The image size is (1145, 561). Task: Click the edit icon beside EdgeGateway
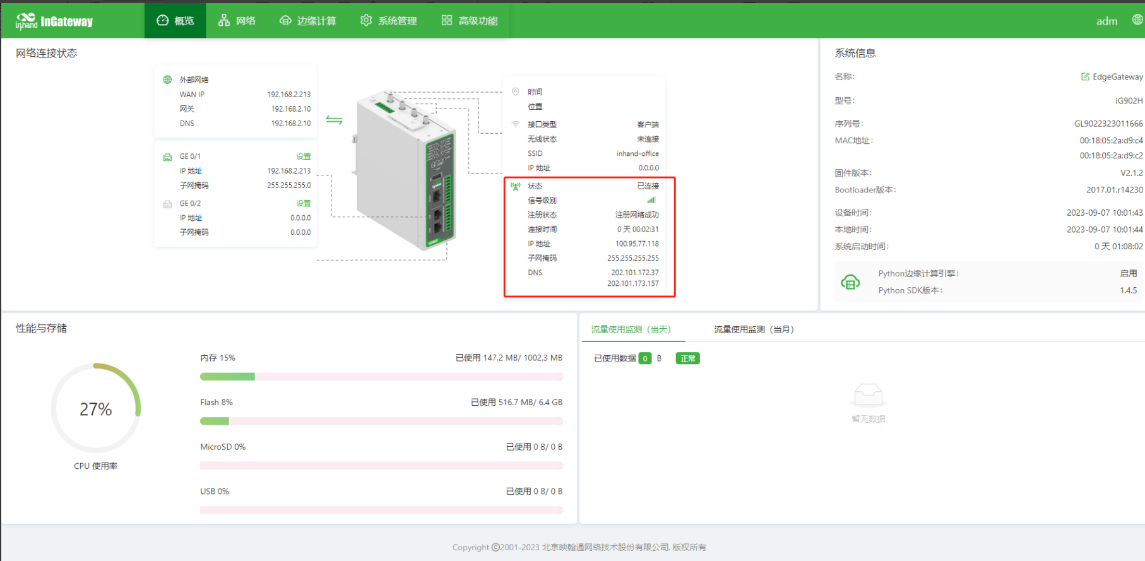(x=1084, y=77)
